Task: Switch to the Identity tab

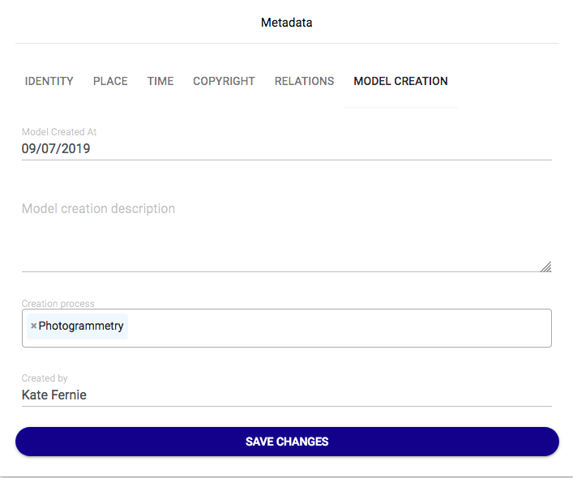Action: [49, 81]
